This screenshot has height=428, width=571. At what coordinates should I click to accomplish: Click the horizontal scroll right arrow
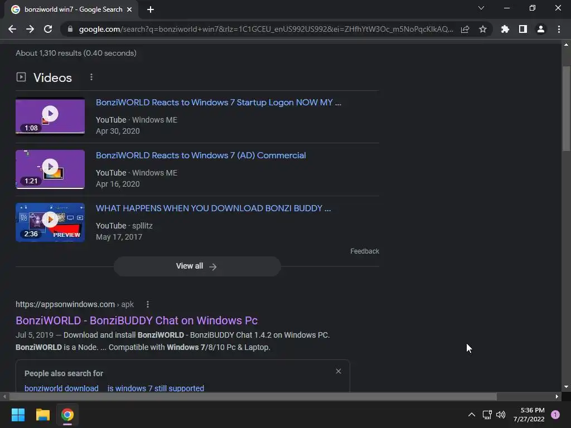[x=557, y=396]
